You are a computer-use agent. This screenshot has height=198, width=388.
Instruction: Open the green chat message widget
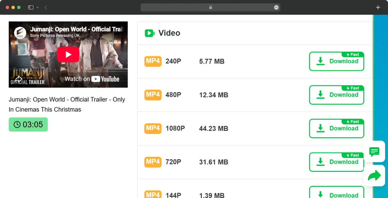point(374,151)
